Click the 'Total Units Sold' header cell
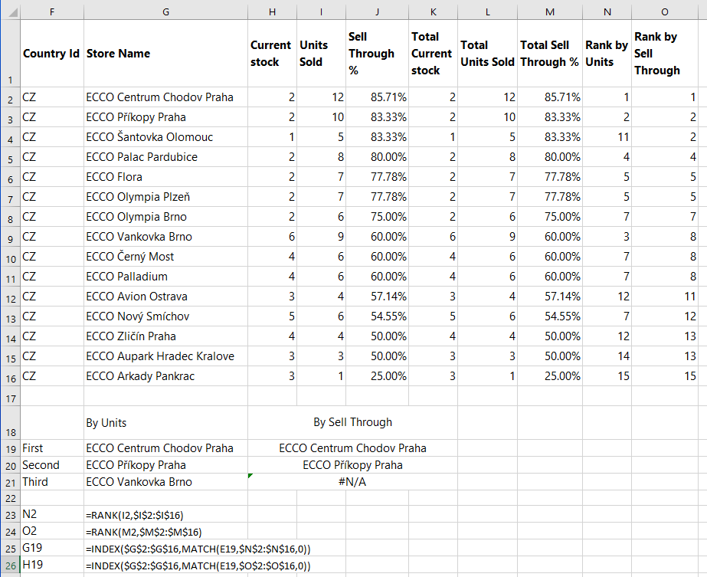 487,54
